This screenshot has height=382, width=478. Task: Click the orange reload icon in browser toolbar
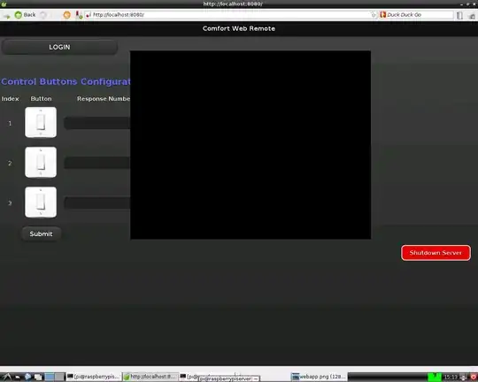[x=66, y=15]
